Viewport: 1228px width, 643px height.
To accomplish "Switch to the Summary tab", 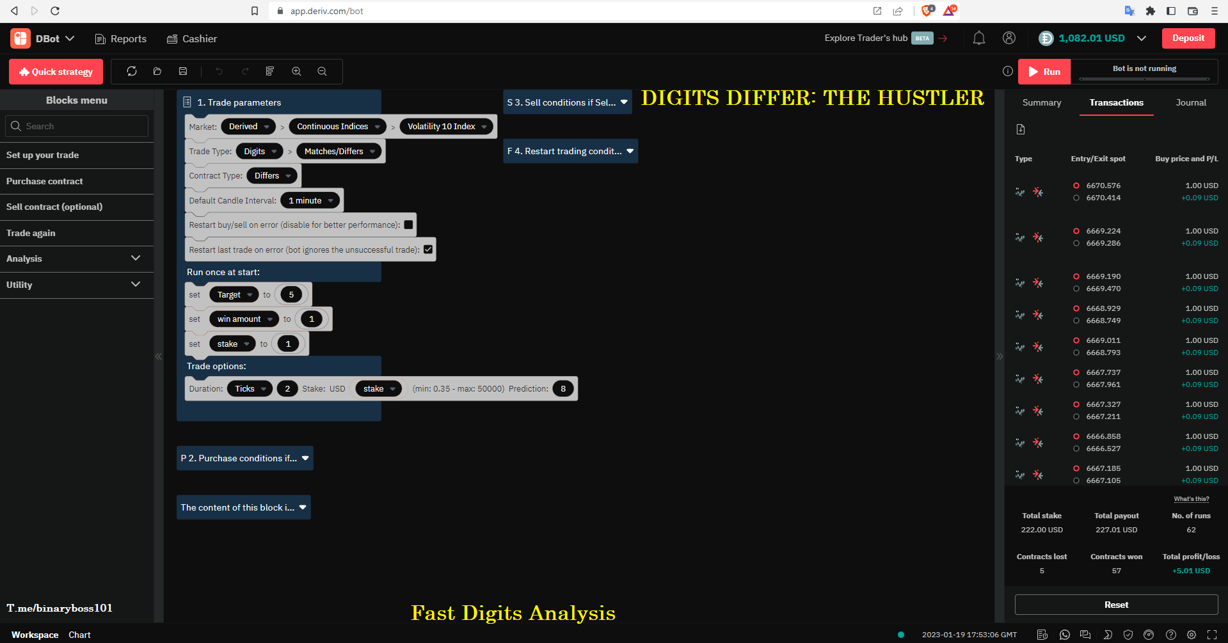I will (1041, 102).
